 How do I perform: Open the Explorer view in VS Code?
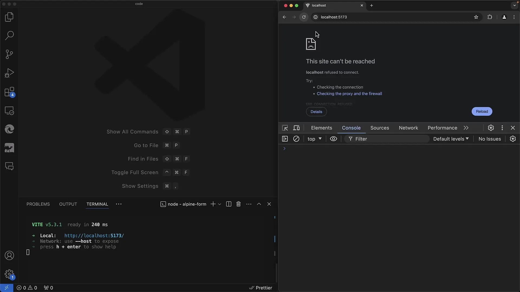(9, 17)
